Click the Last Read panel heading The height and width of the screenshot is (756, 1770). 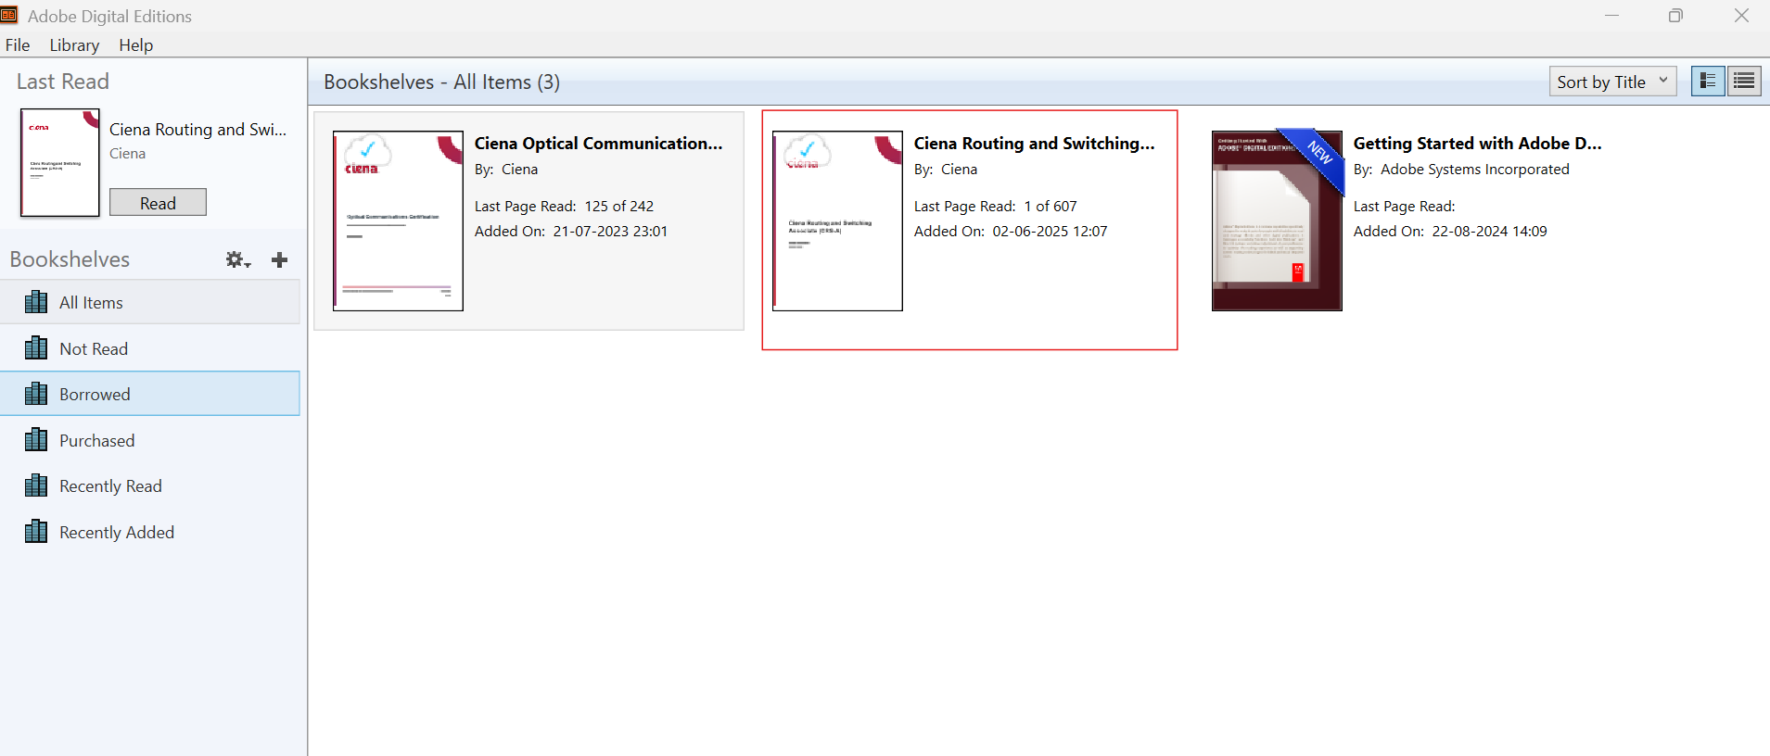(62, 82)
